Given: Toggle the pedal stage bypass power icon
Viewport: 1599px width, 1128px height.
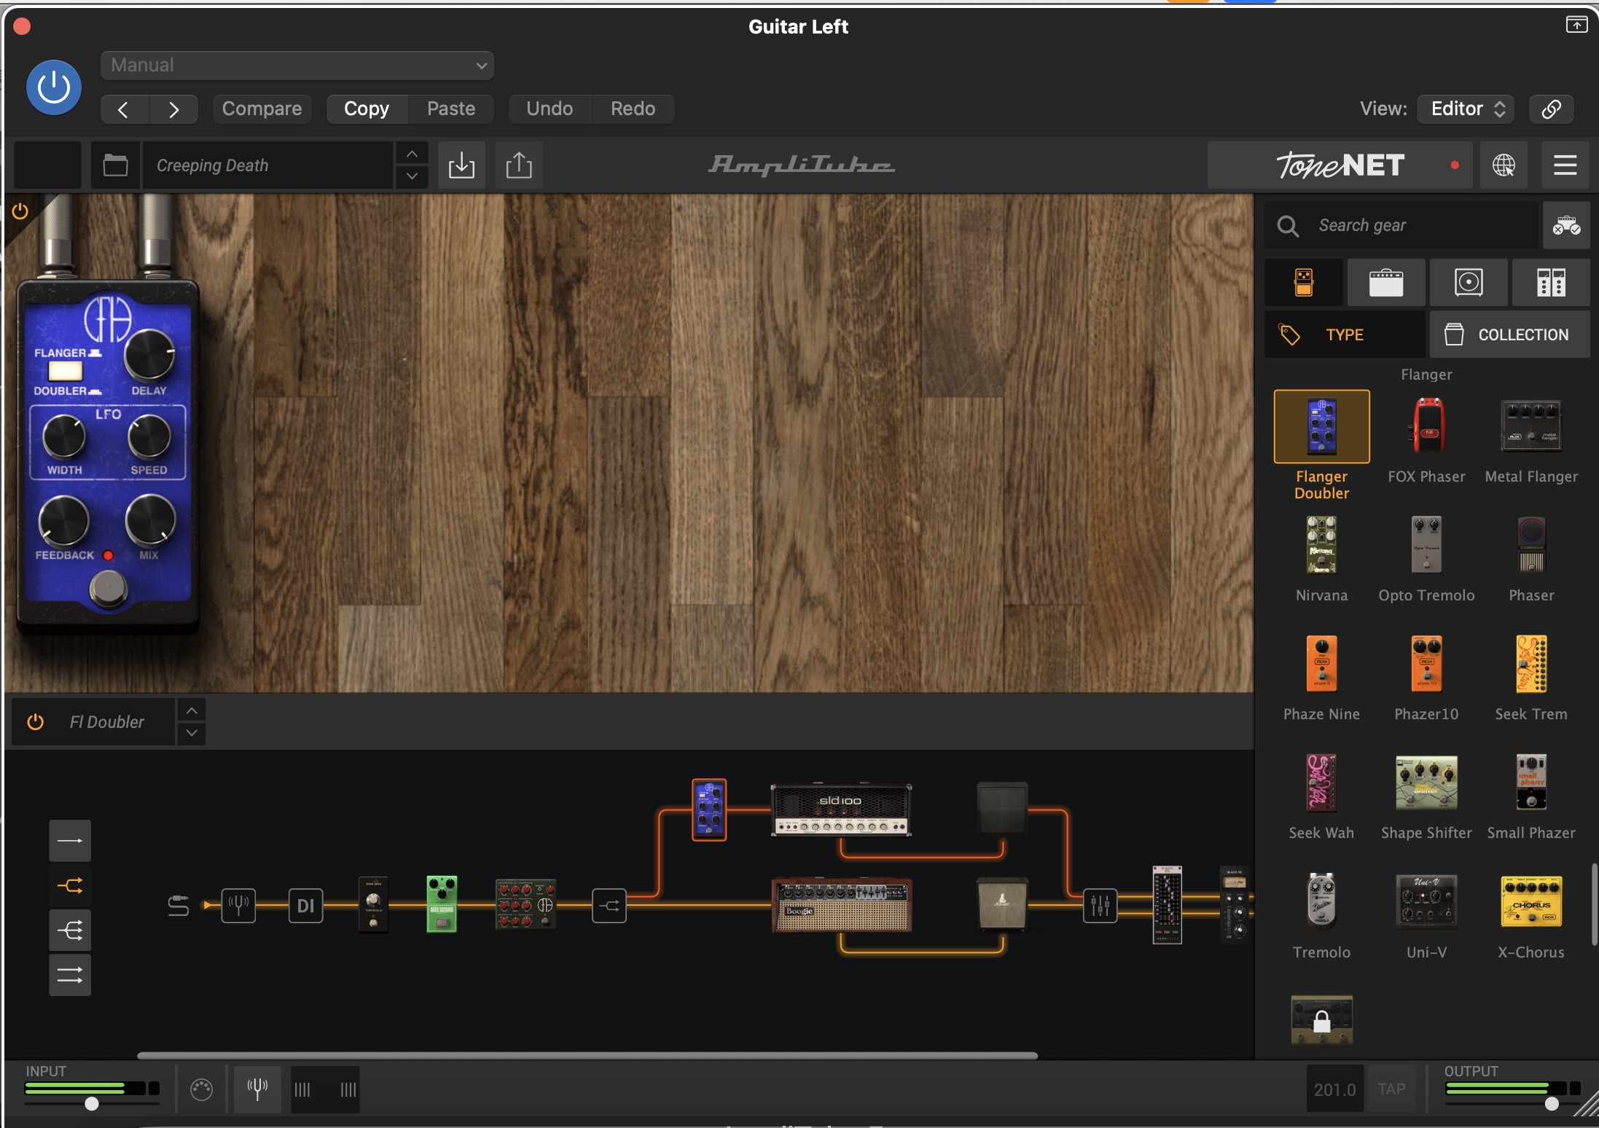Looking at the screenshot, I should pyautogui.click(x=20, y=212).
